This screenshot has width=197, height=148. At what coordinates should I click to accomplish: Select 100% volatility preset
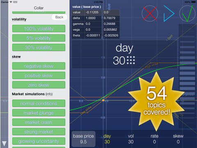[39, 29]
